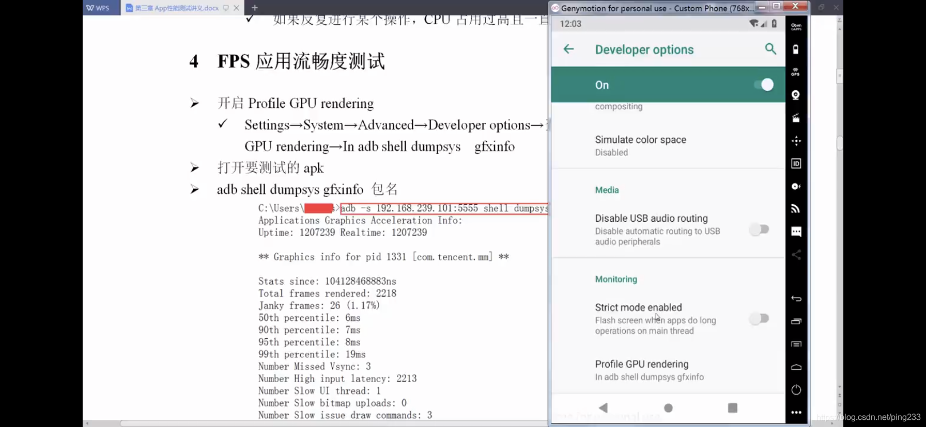Click the 'Graphics info for pid 1331' line
This screenshot has height=427, width=926.
(x=383, y=257)
